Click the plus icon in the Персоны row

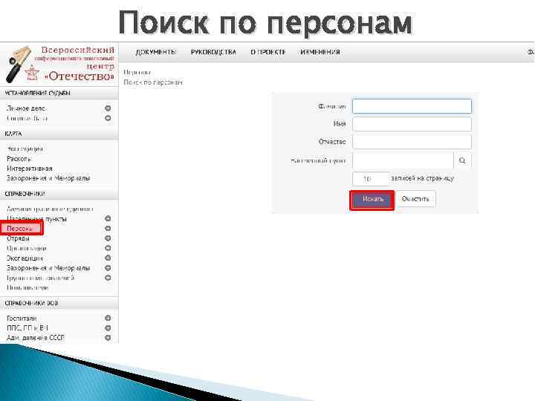pyautogui.click(x=108, y=229)
